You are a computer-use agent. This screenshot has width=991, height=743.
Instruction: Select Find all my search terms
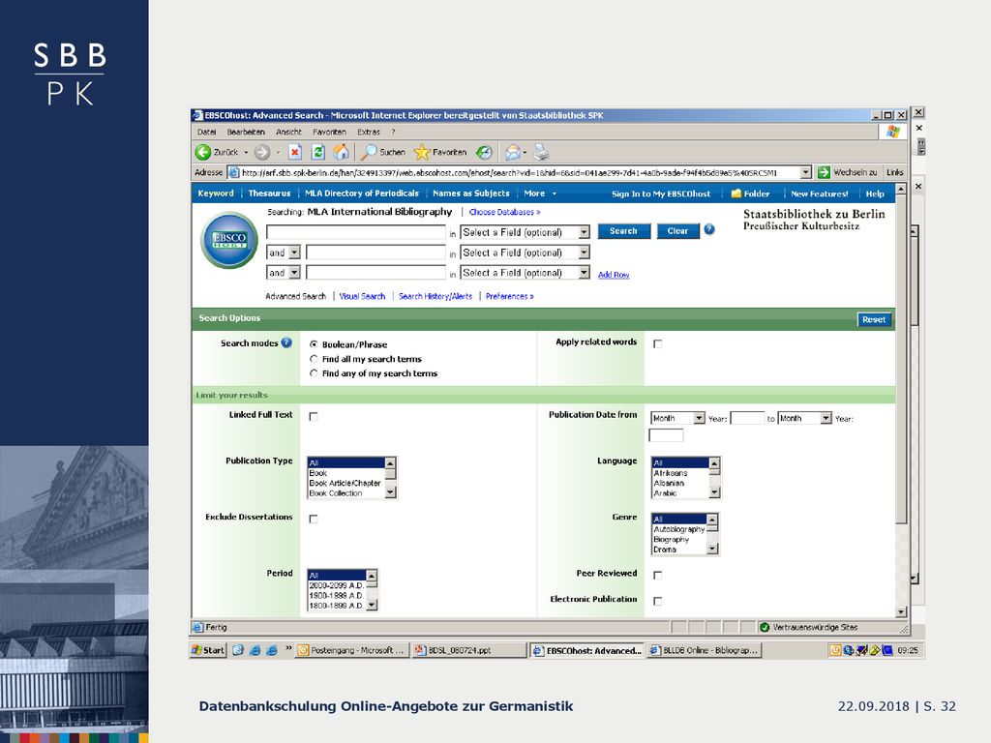tap(314, 359)
